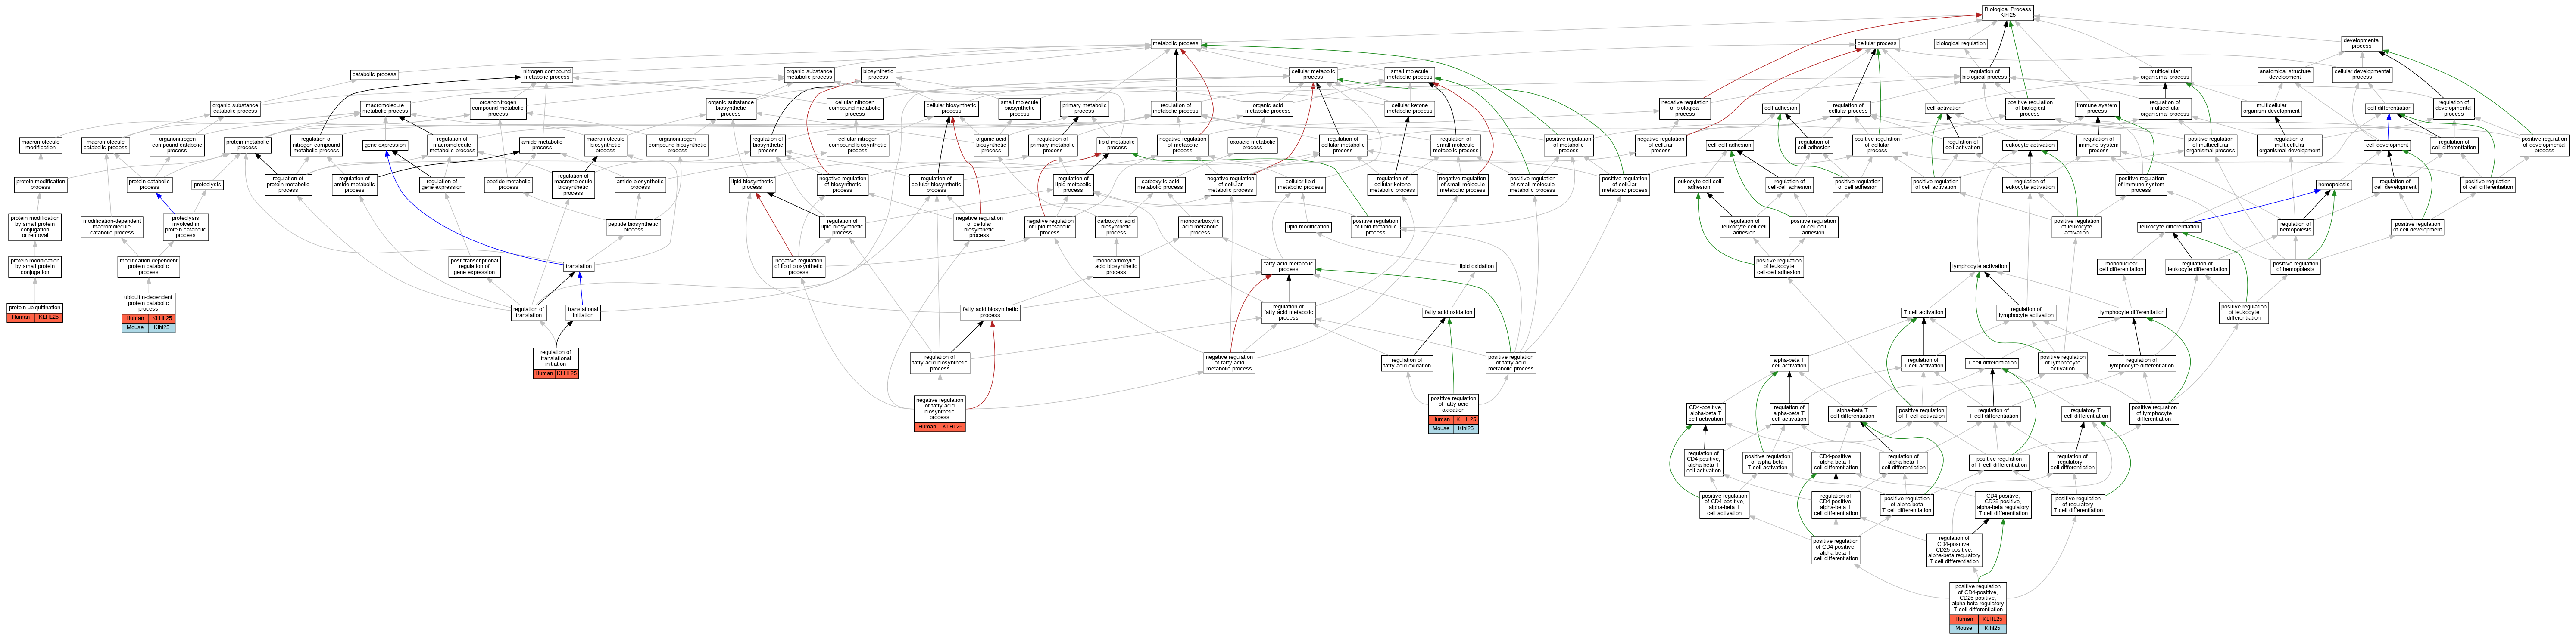Click the 'protein catabolic process' node

coord(149,185)
